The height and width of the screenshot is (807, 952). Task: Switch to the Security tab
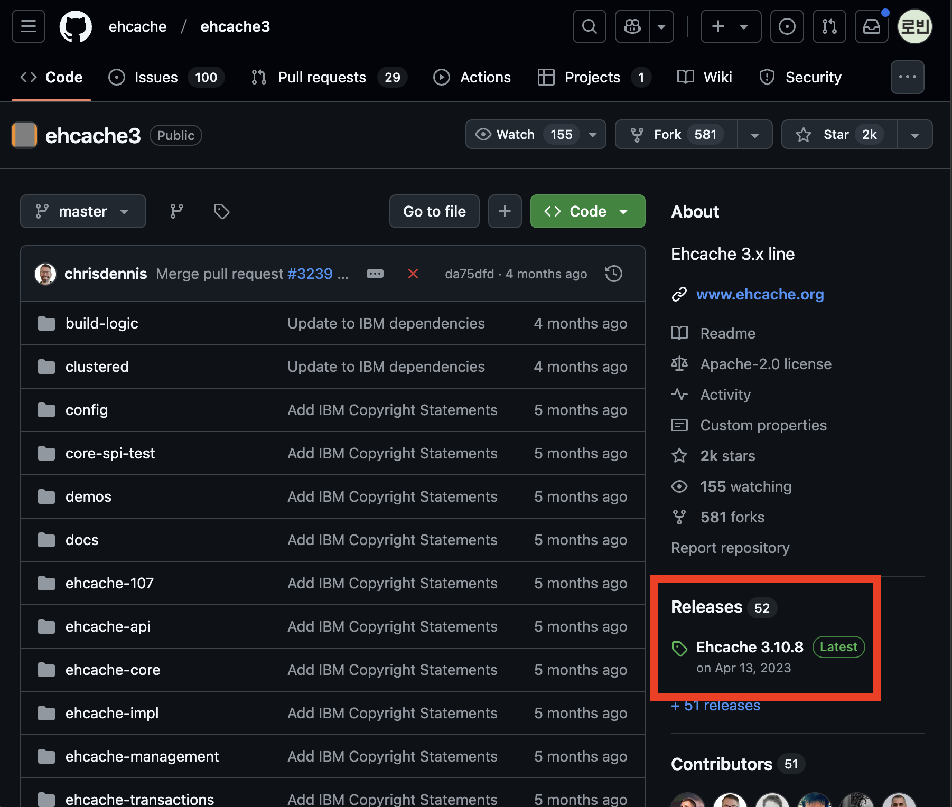800,77
